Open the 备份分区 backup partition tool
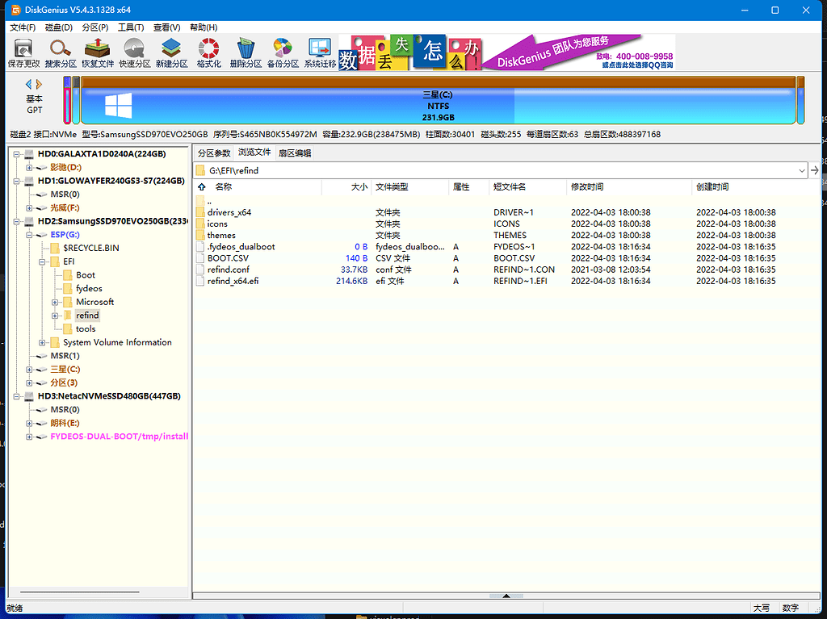The image size is (827, 619). coord(283,52)
